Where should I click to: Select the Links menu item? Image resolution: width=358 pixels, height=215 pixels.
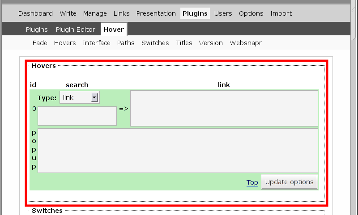pyautogui.click(x=122, y=13)
